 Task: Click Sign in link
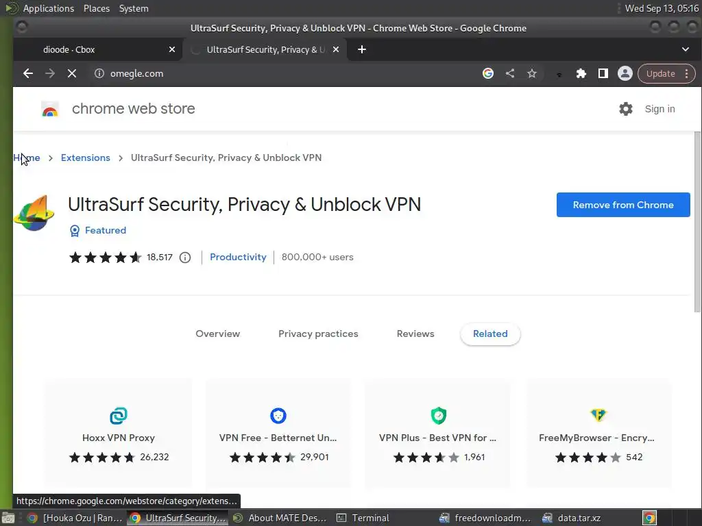tap(660, 109)
